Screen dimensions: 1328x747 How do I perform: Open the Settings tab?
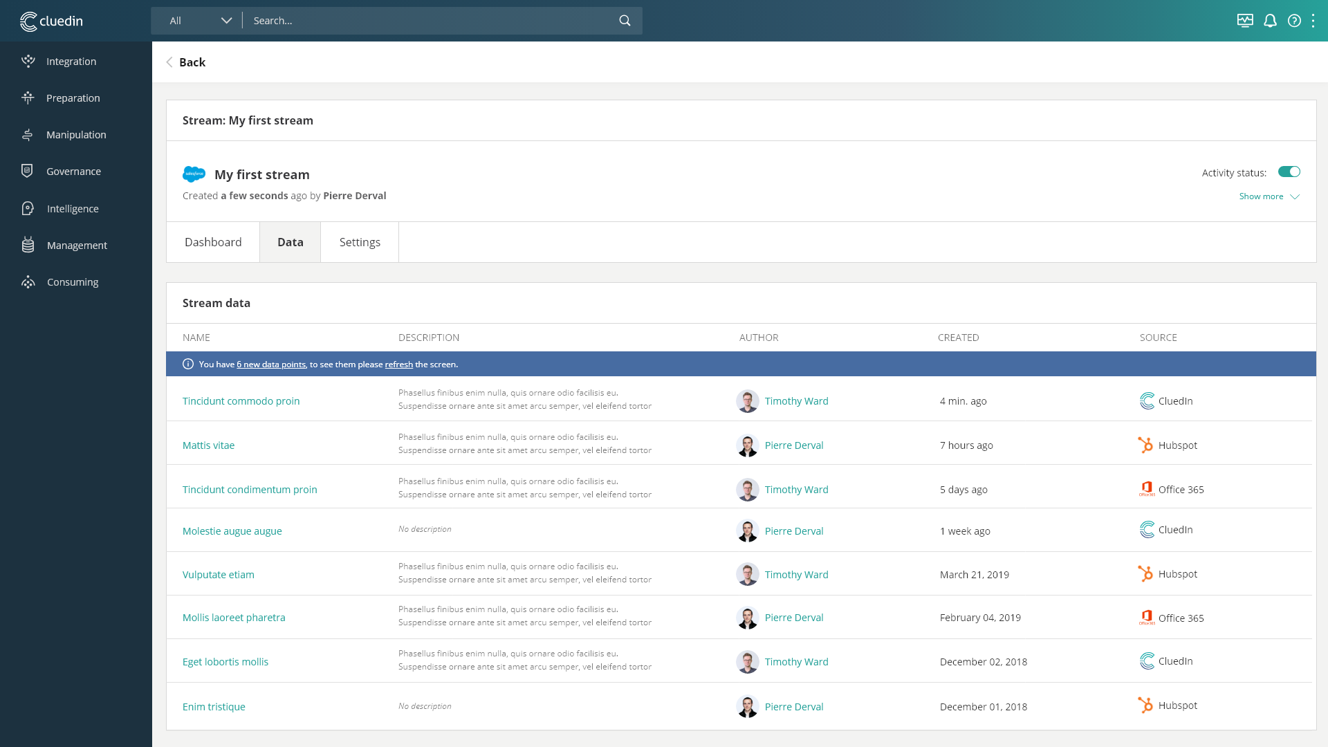(360, 242)
